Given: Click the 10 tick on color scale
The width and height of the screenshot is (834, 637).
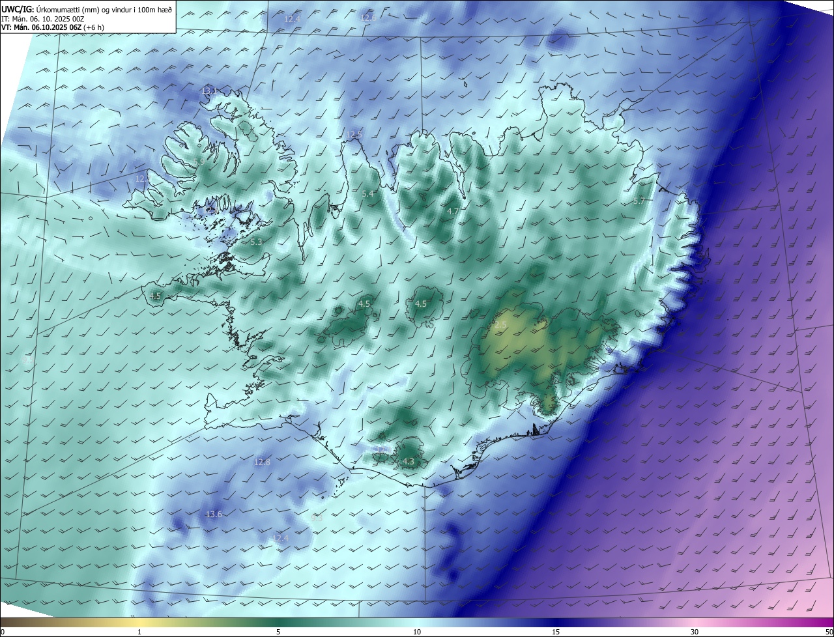Looking at the screenshot, I should [417, 632].
